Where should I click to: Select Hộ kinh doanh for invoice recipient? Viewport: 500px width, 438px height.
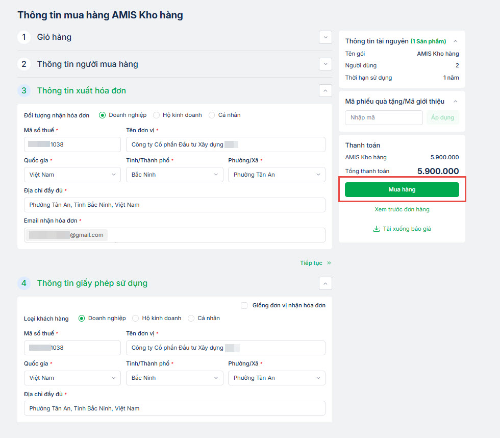157,115
